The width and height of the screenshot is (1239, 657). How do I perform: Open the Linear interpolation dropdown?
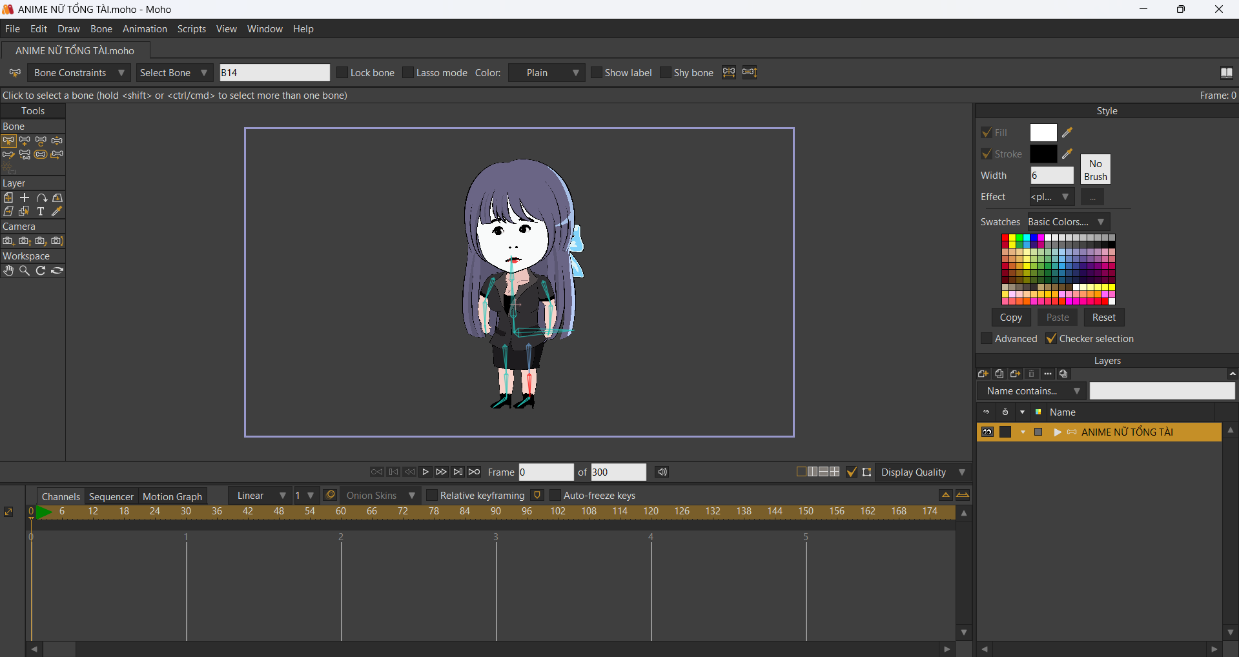(260, 496)
